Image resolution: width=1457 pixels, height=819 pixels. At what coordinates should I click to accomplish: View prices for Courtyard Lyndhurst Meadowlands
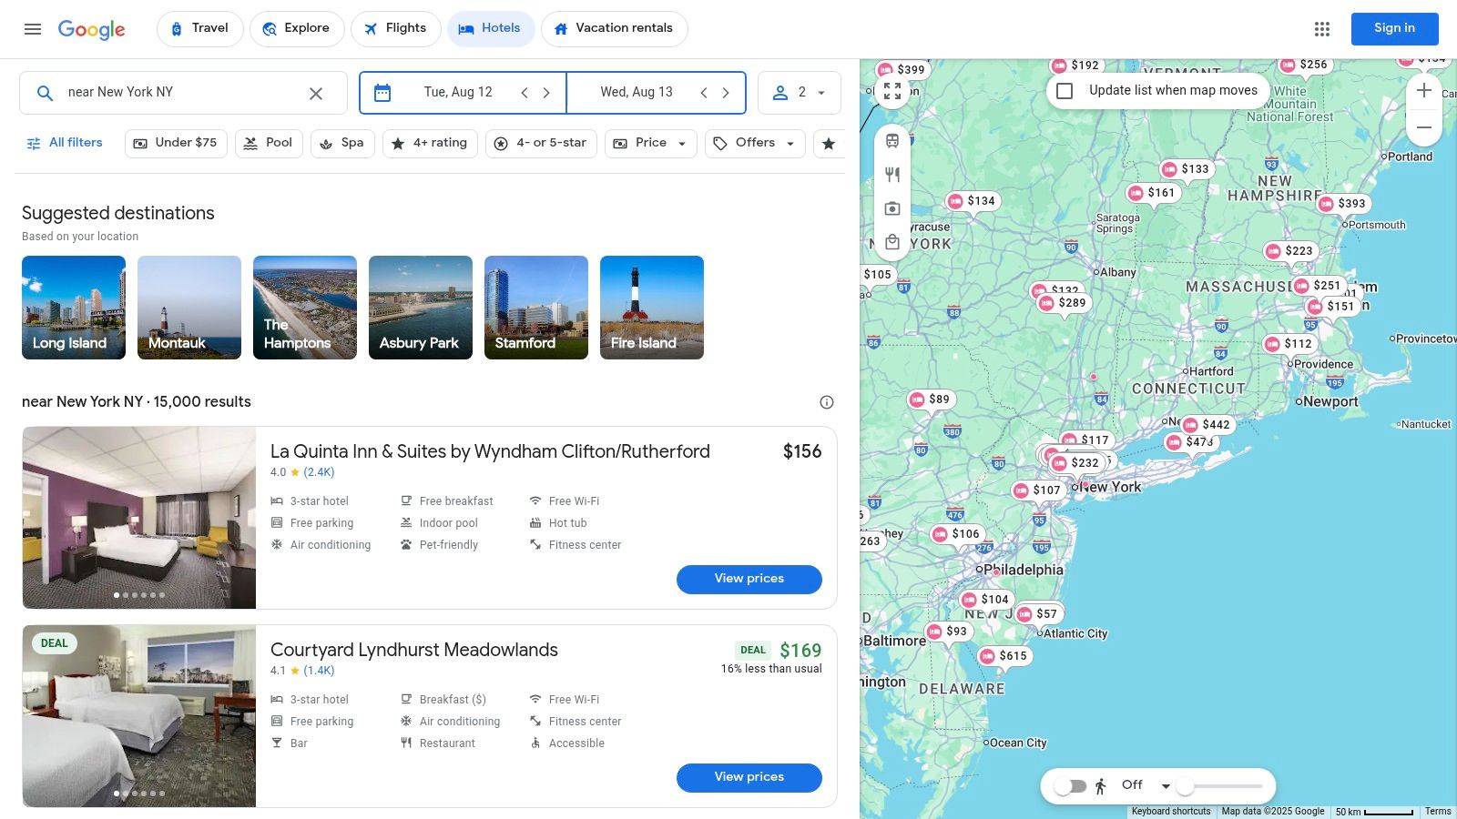coord(749,777)
